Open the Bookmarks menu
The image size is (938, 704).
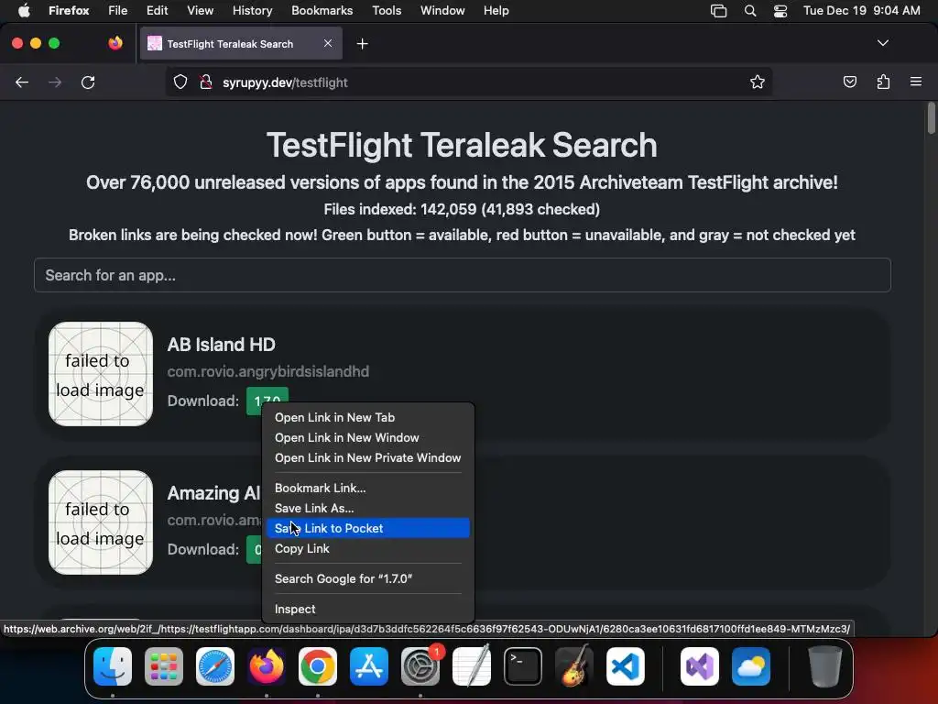pos(322,11)
